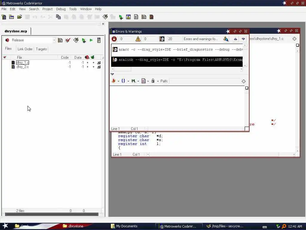Switch to the Link Order tab
Viewport: 306px width, 230px height.
point(25,49)
